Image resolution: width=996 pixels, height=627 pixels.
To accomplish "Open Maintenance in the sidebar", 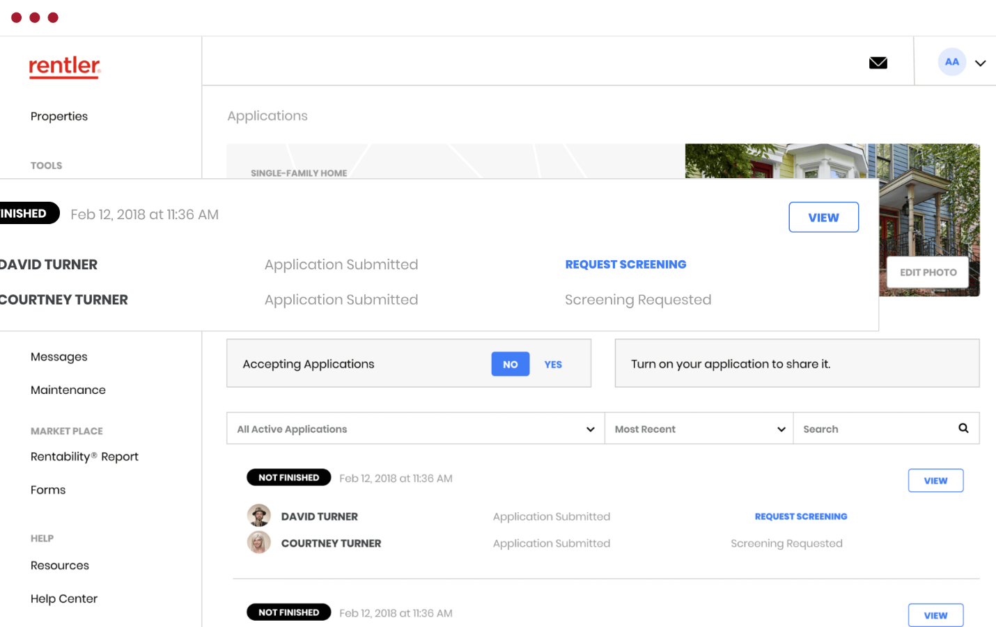I will [68, 390].
